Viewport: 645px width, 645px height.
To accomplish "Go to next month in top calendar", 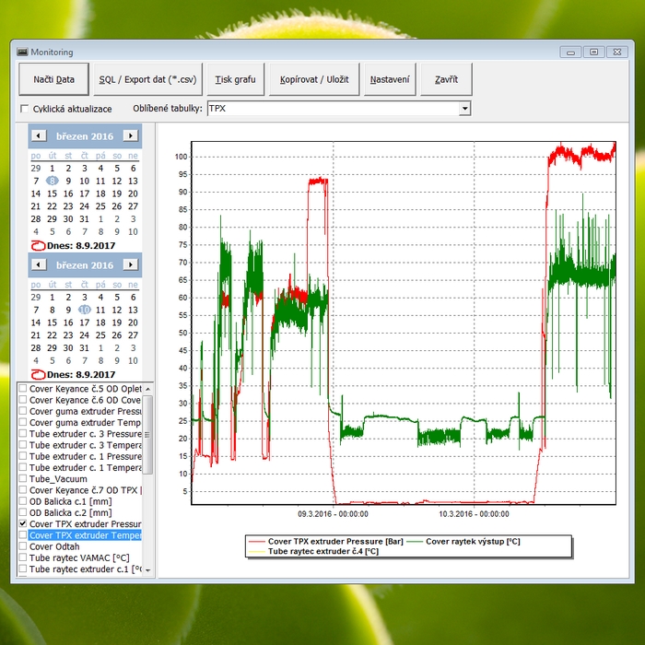I will coord(131,135).
